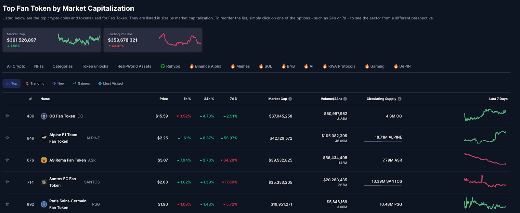This screenshot has height=213, width=520.
Task: Click Alpine volume value $105,082,305
Action: [x=334, y=136]
